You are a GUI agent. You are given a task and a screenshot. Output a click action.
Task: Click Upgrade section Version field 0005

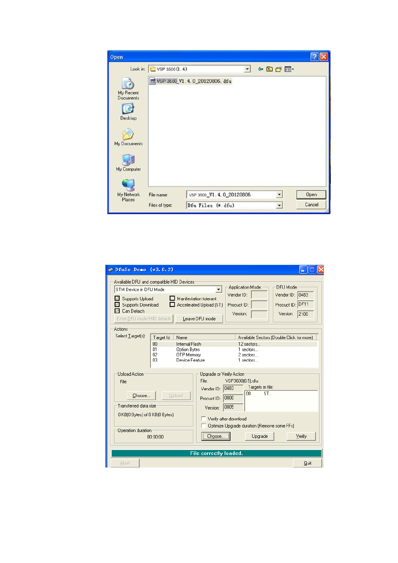[x=233, y=407]
